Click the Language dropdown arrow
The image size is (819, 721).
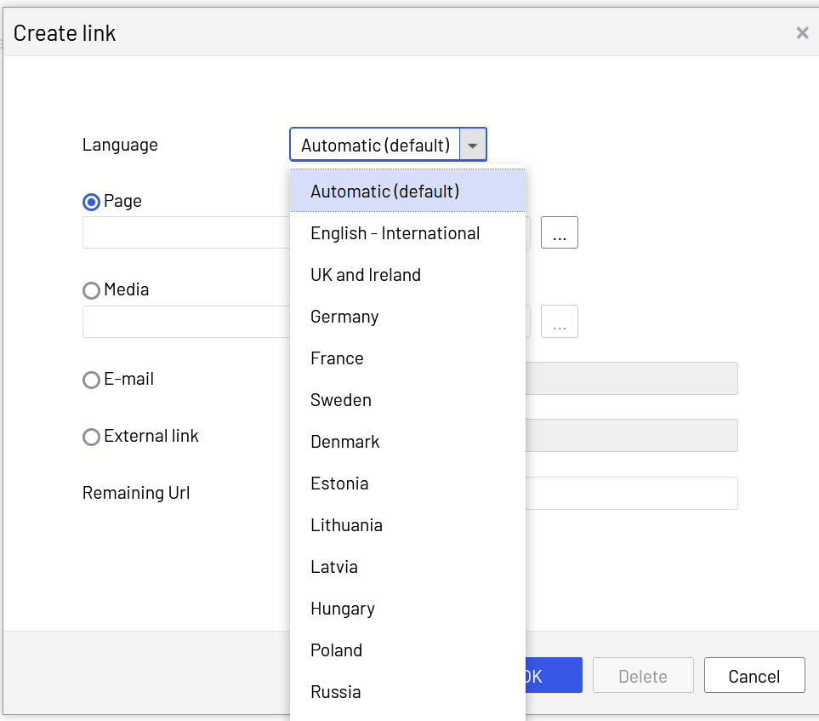click(x=473, y=146)
